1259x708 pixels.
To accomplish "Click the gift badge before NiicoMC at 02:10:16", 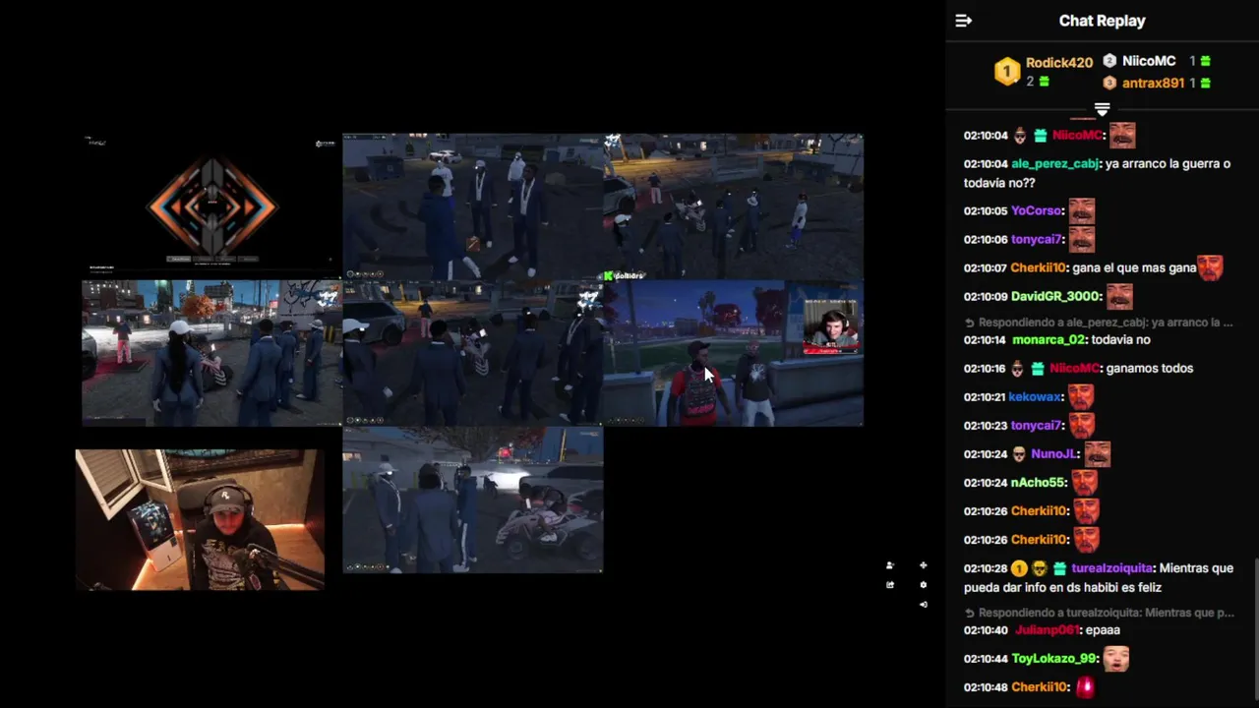I will pos(1040,369).
